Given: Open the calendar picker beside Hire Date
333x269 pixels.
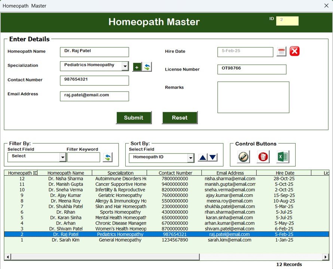Looking at the screenshot, I should (x=281, y=51).
